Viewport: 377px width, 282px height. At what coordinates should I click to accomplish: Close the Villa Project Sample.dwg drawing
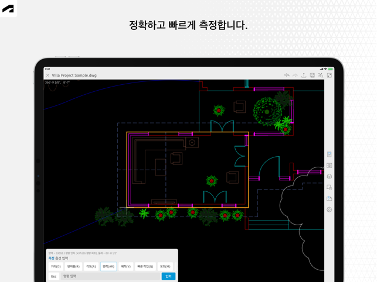coord(47,75)
